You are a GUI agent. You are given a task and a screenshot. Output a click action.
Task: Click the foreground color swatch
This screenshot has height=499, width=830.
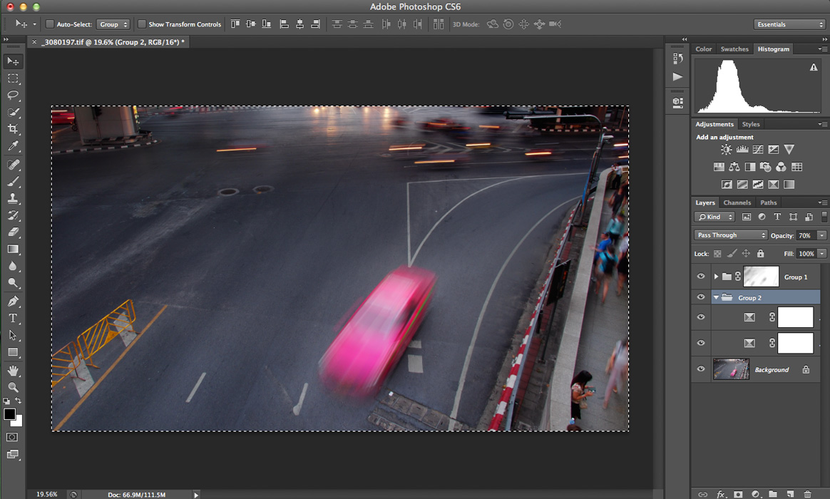10,414
